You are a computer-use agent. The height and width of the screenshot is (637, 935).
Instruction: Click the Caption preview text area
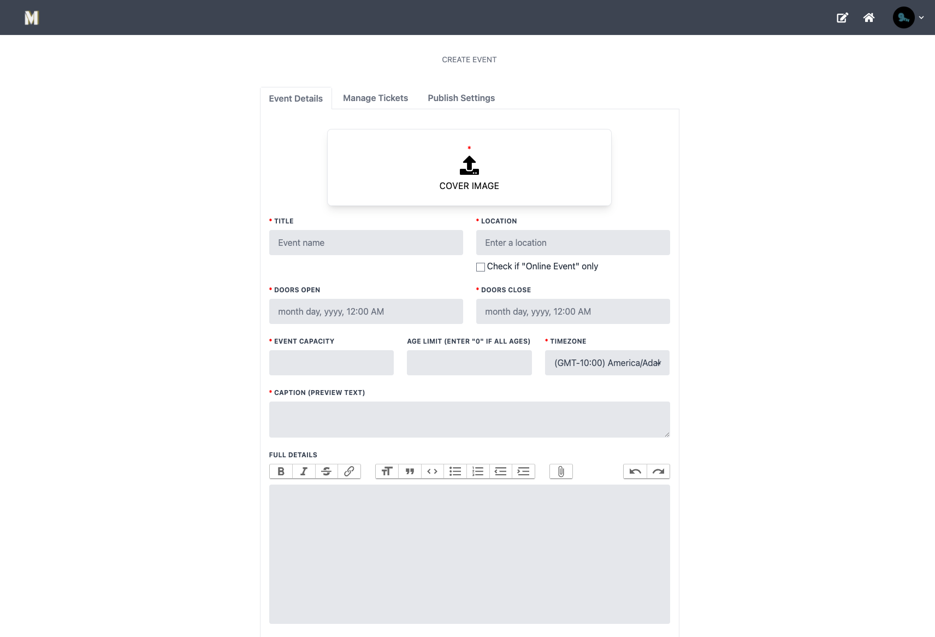470,420
